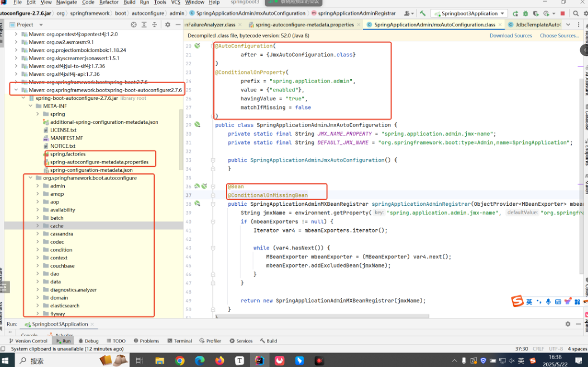The height and width of the screenshot is (367, 588).
Task: Click the Build project hammer icon
Action: 423,13
